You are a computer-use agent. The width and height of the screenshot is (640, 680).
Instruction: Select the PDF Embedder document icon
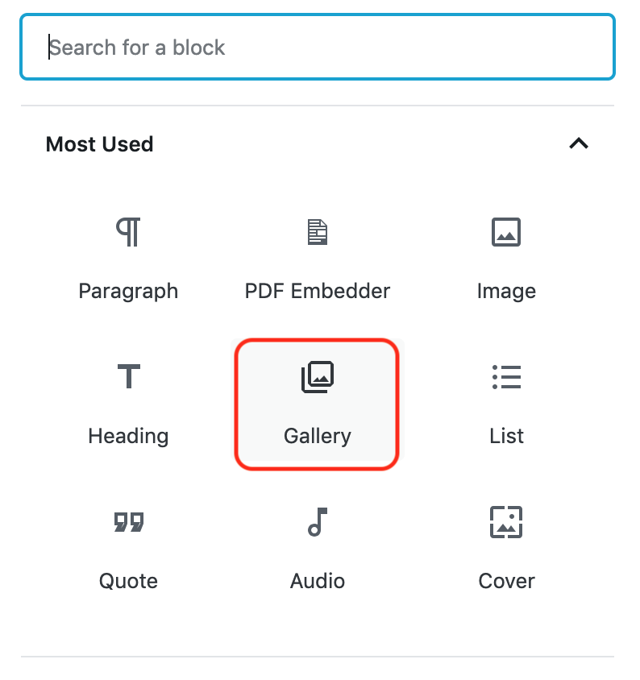click(x=318, y=232)
